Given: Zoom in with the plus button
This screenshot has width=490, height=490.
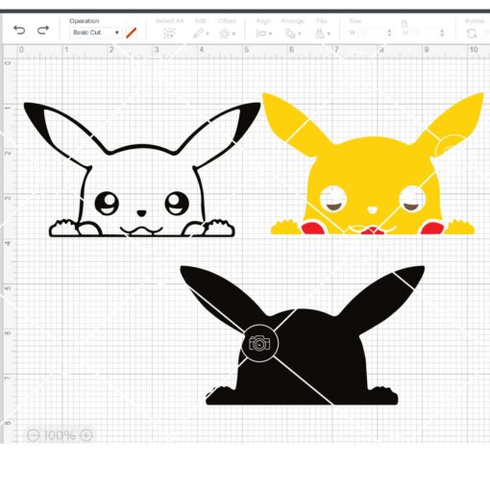Looking at the screenshot, I should coord(86,435).
